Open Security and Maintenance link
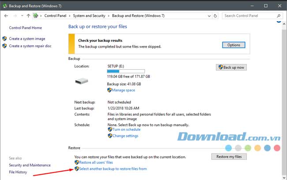 click(30, 165)
